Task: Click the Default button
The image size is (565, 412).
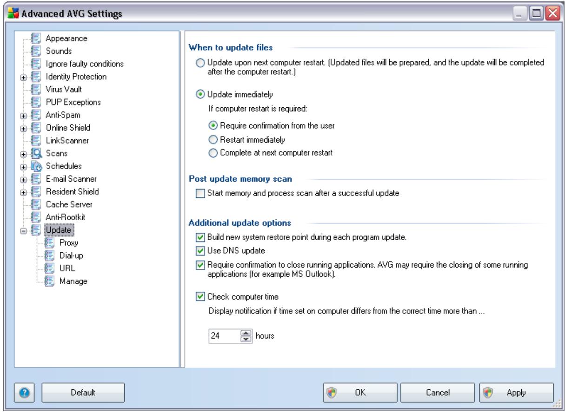Action: (x=83, y=392)
